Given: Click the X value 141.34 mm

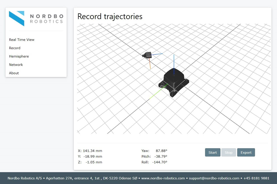Looking at the screenshot, I should point(92,151).
